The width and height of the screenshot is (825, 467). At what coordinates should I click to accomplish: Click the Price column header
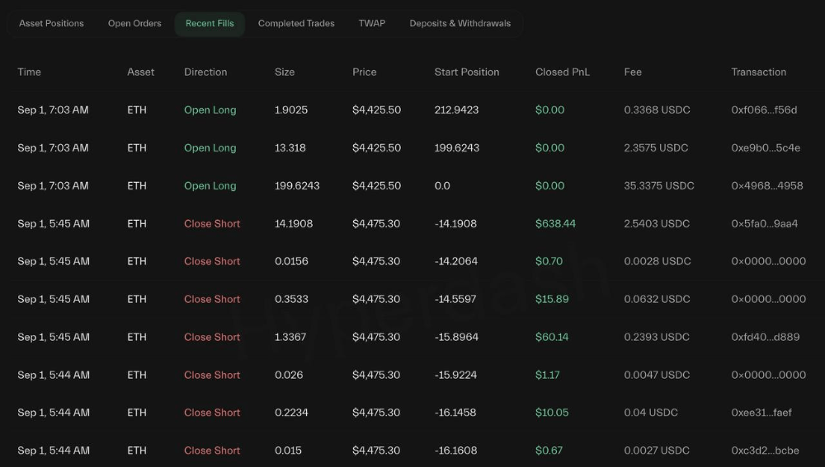[x=364, y=72]
